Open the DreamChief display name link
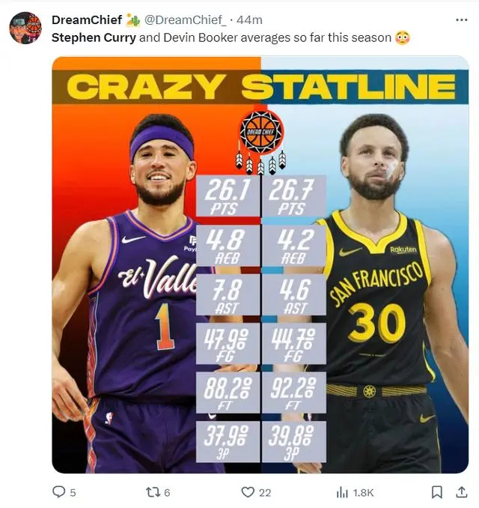Viewport: 479px width, 508px height. (86, 19)
